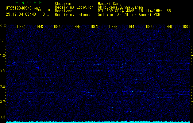This screenshot has height=123, width=193.
Task: Click the Receiving Location field label
Action: (x=74, y=7)
